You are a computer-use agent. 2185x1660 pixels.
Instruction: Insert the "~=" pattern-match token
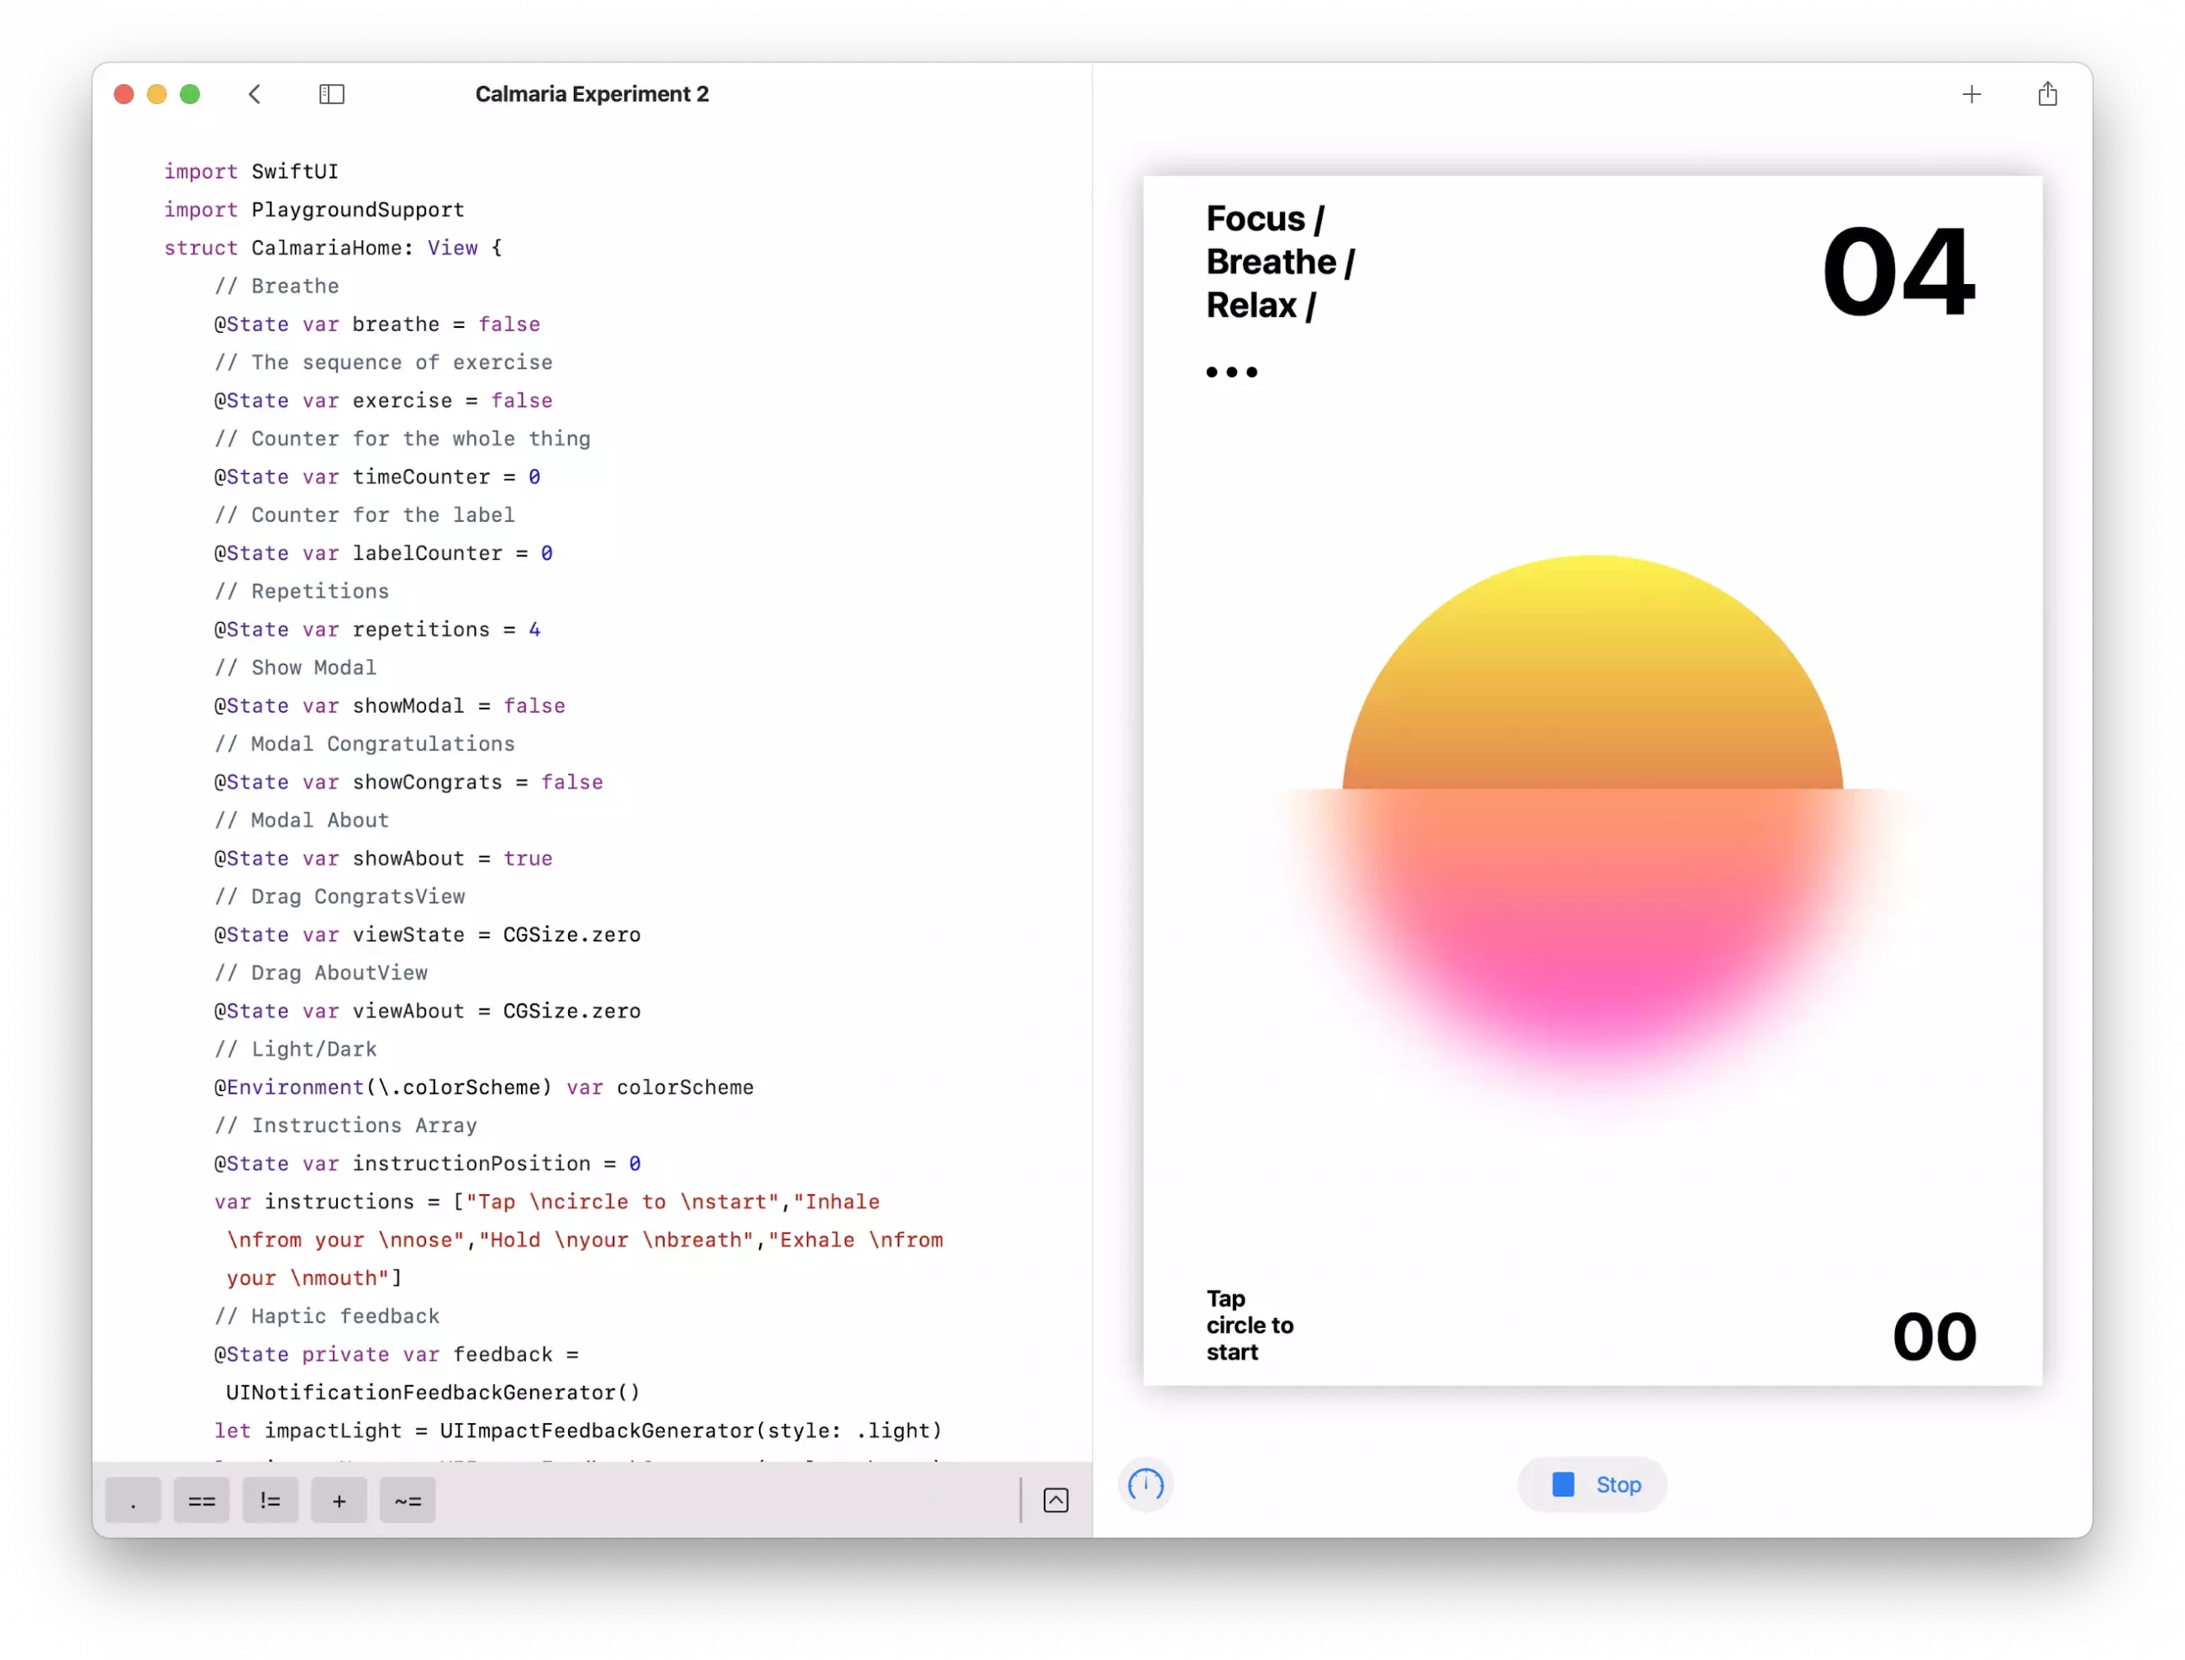[406, 1500]
